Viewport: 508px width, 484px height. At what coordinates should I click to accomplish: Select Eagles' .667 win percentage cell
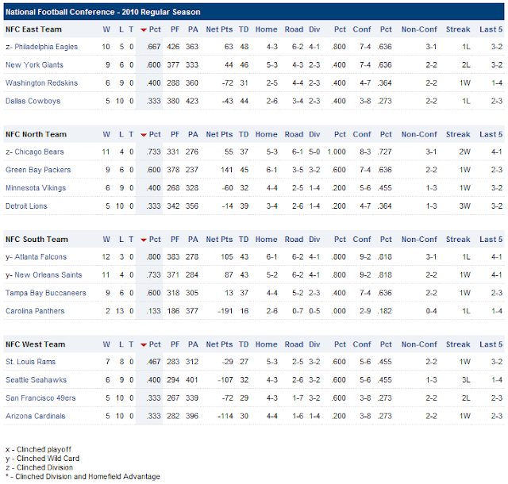[x=153, y=47]
